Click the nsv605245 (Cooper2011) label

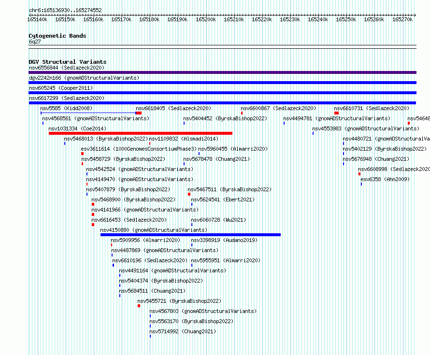click(61, 88)
